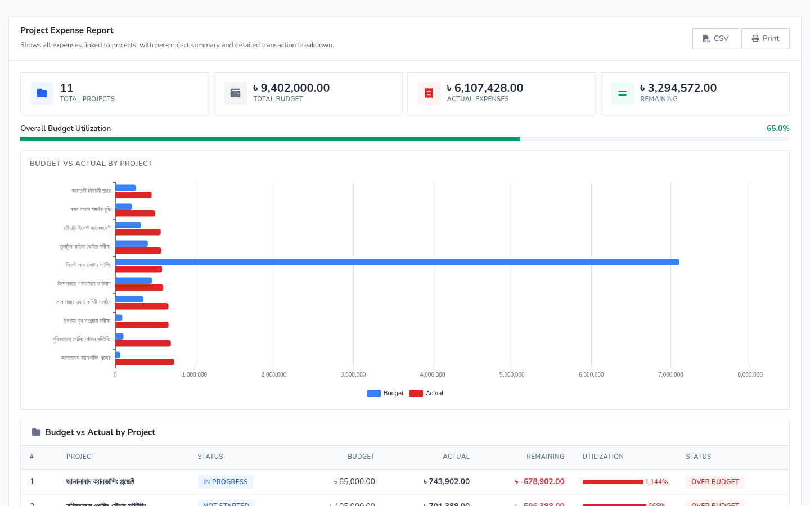The width and height of the screenshot is (810, 506).
Task: Click the PROJECT column header
Action: [80, 457]
